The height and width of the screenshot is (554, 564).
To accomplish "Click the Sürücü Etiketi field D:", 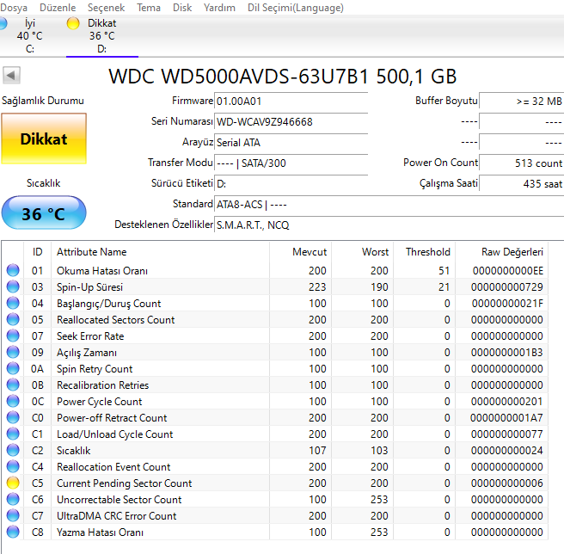I will tap(291, 184).
